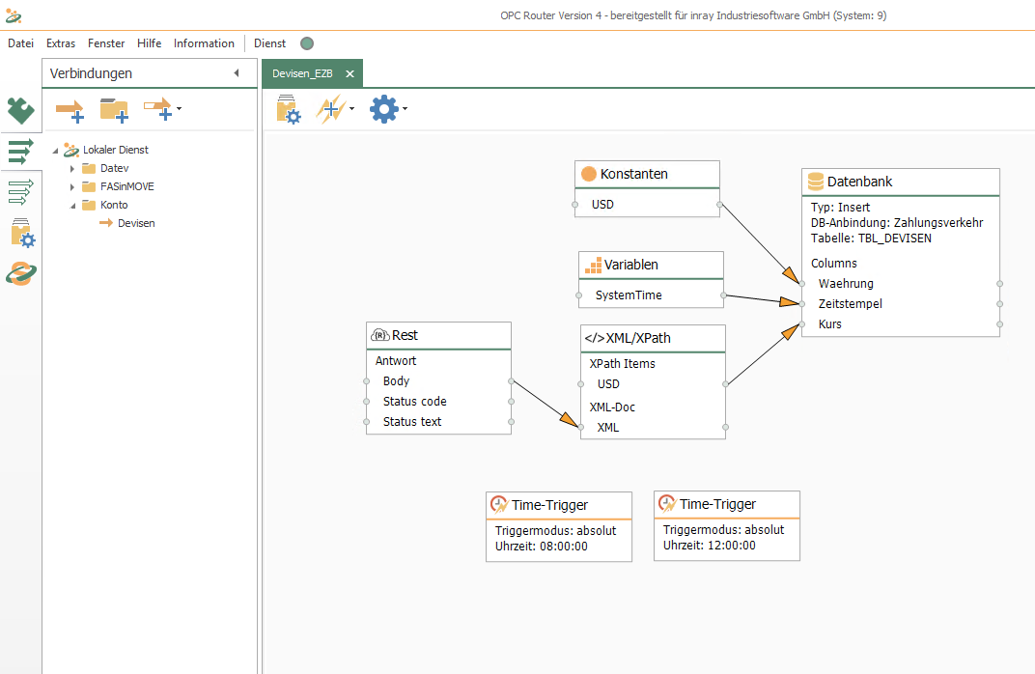Screen dimensions: 1035x674
Task: Select the XML/XPath block header
Action: click(x=653, y=338)
